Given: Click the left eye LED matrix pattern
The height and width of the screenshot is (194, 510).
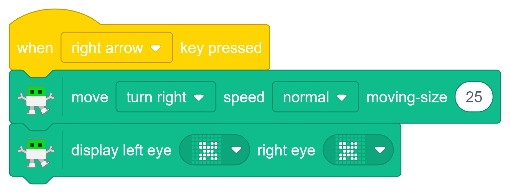Looking at the screenshot, I should (207, 150).
